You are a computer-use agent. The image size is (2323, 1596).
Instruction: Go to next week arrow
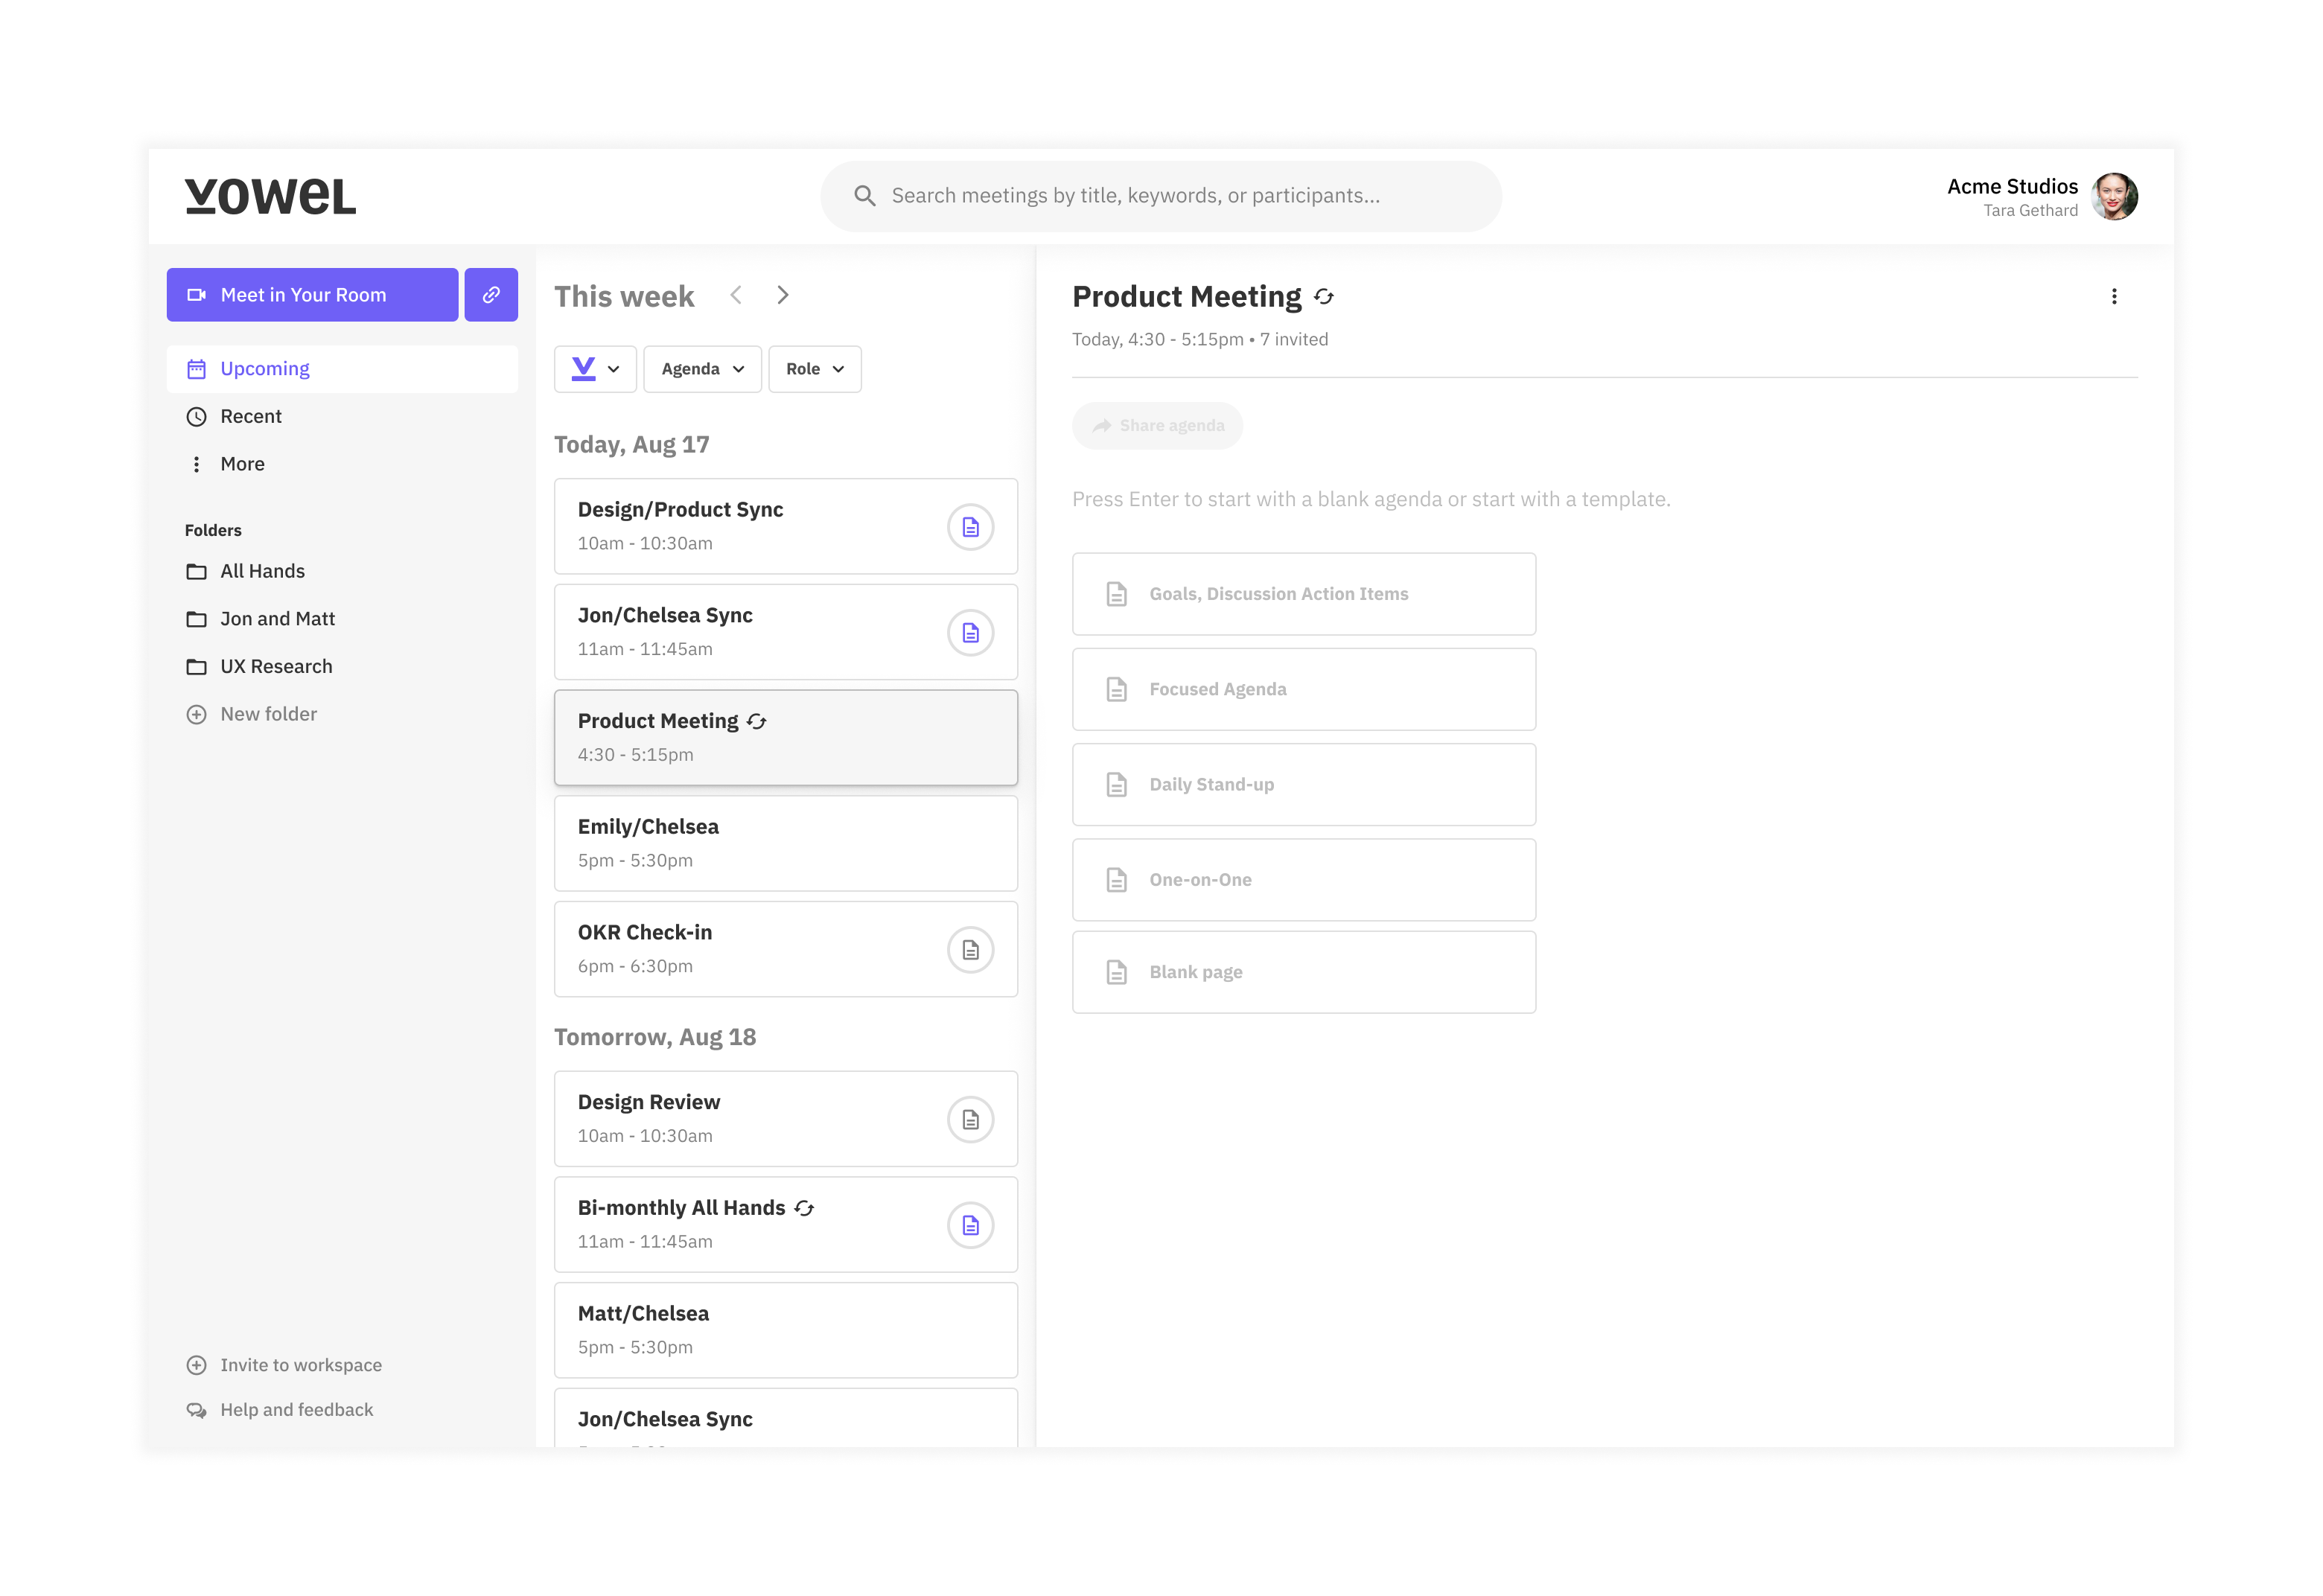[783, 295]
